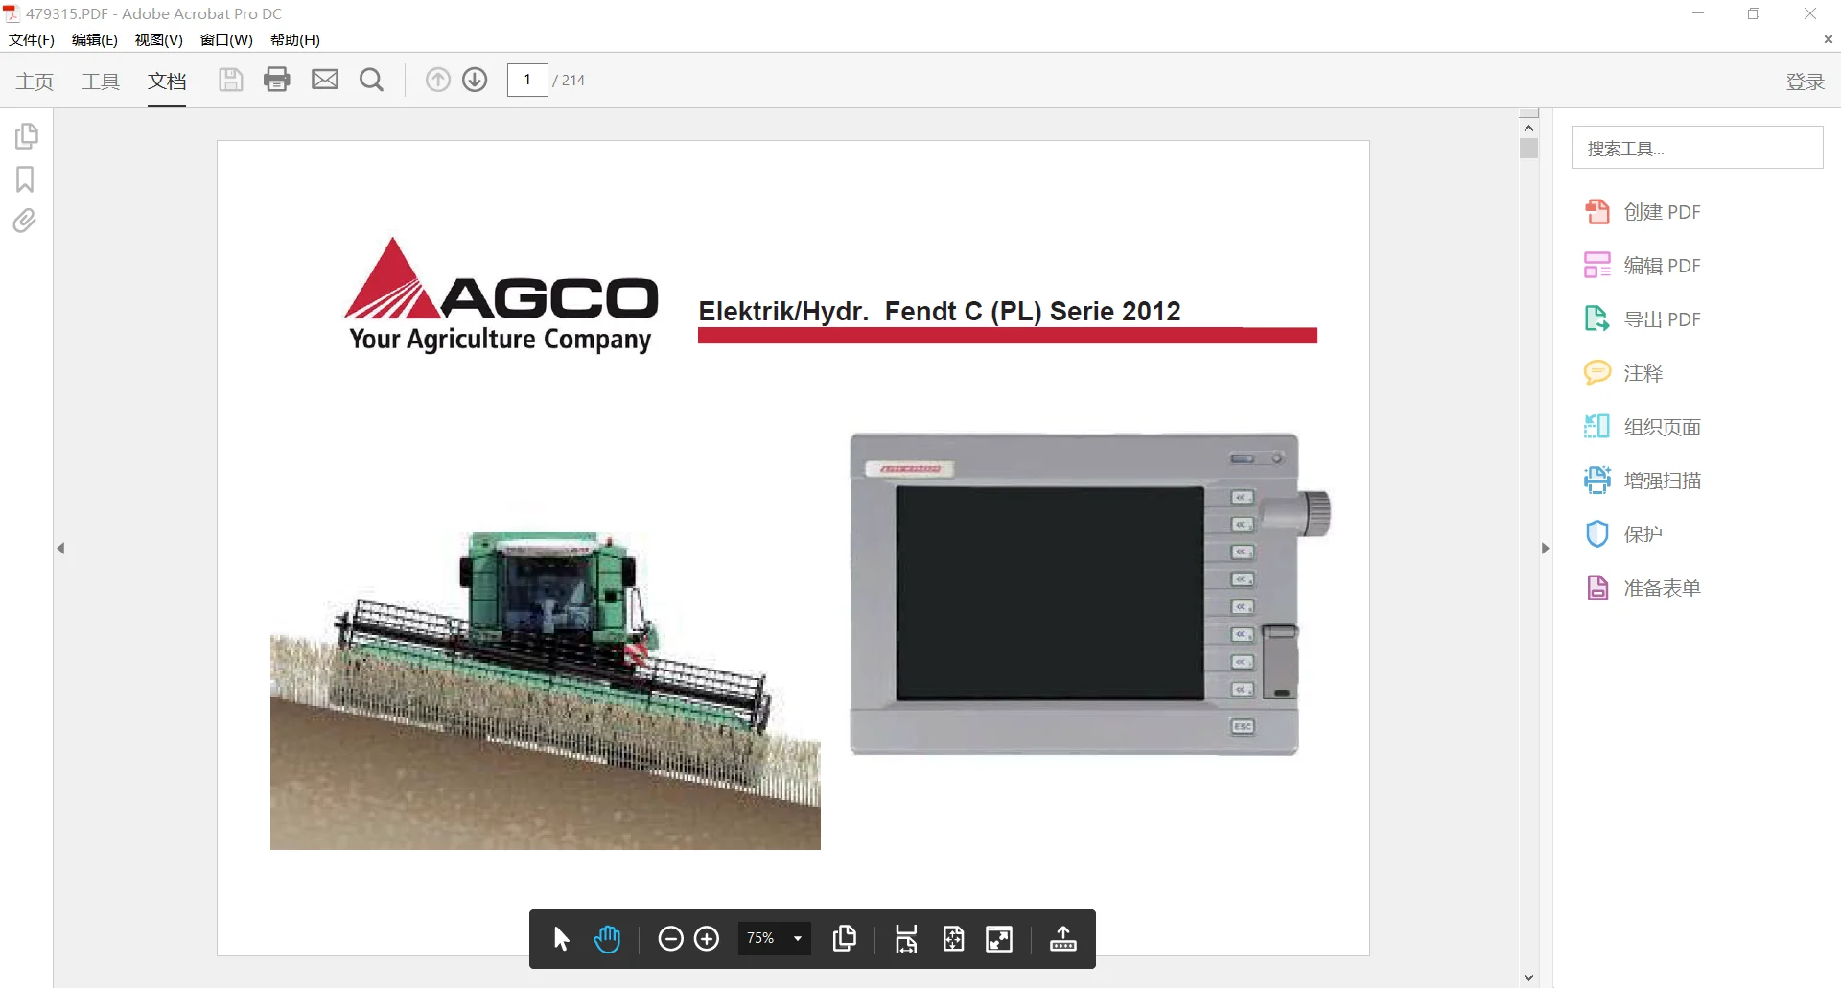Activate the hand pan tool
Viewport: 1841px width, 988px height.
tap(607, 939)
